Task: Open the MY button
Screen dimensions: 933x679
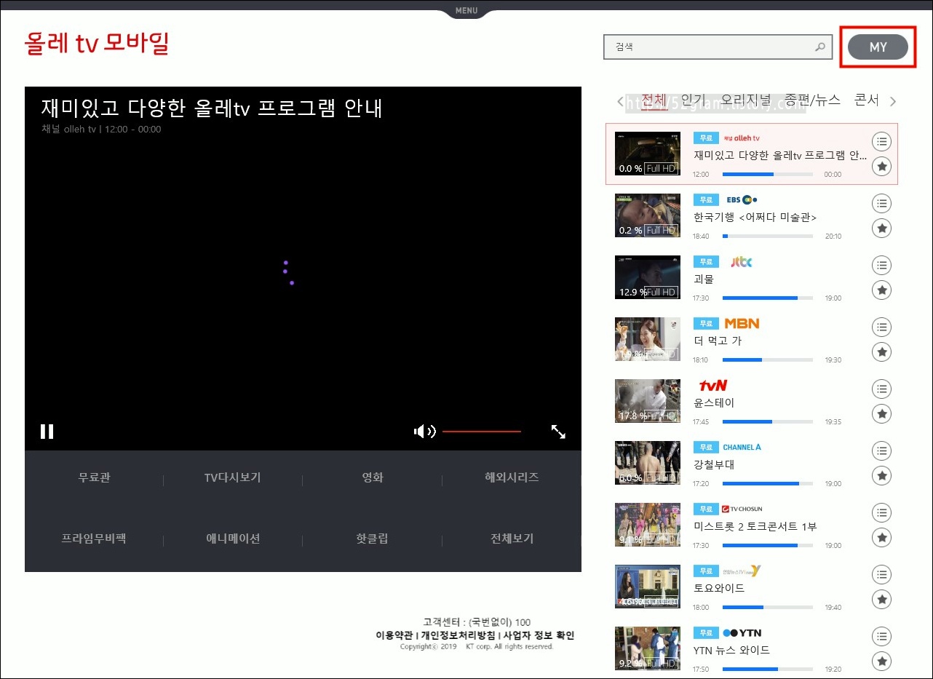Action: point(878,47)
